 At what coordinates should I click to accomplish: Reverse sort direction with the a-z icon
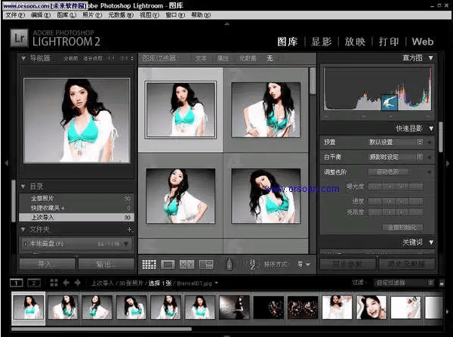point(252,264)
